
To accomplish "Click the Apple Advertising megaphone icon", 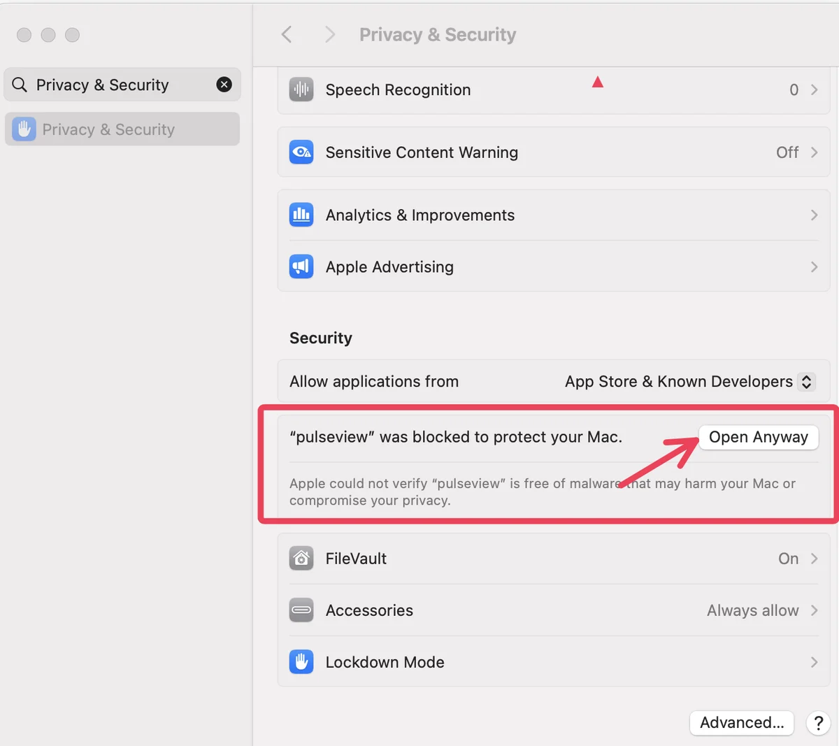I will click(x=301, y=266).
